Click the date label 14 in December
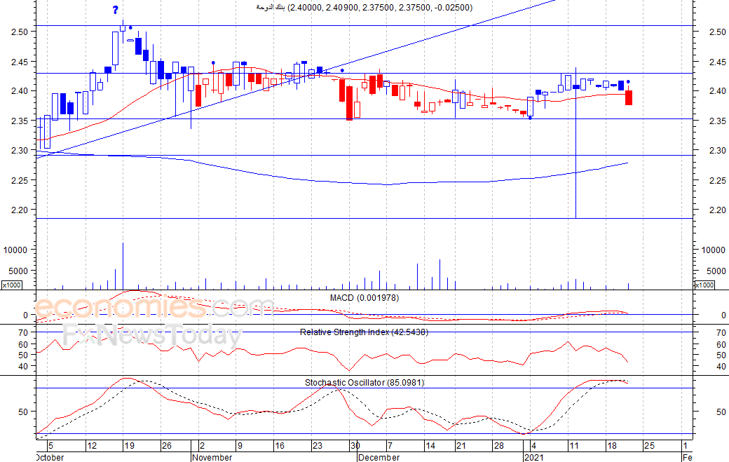Viewport: 729px width, 462px height. 430,446
